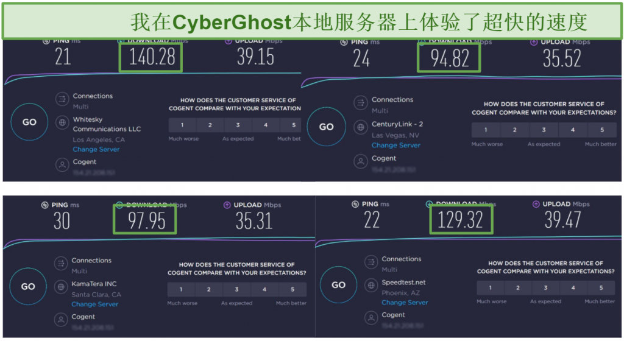This screenshot has height=341, width=624.
Task: Select globe icon beside Speedtest.net server
Action: coord(371,286)
